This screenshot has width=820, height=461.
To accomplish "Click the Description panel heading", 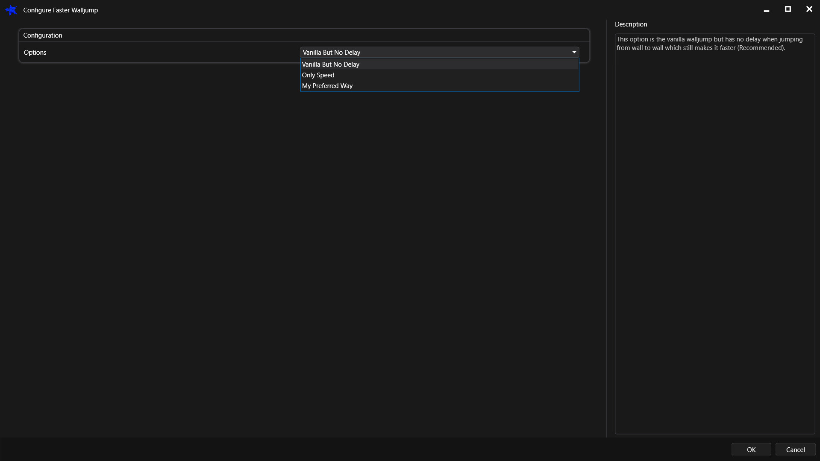I will pyautogui.click(x=631, y=24).
